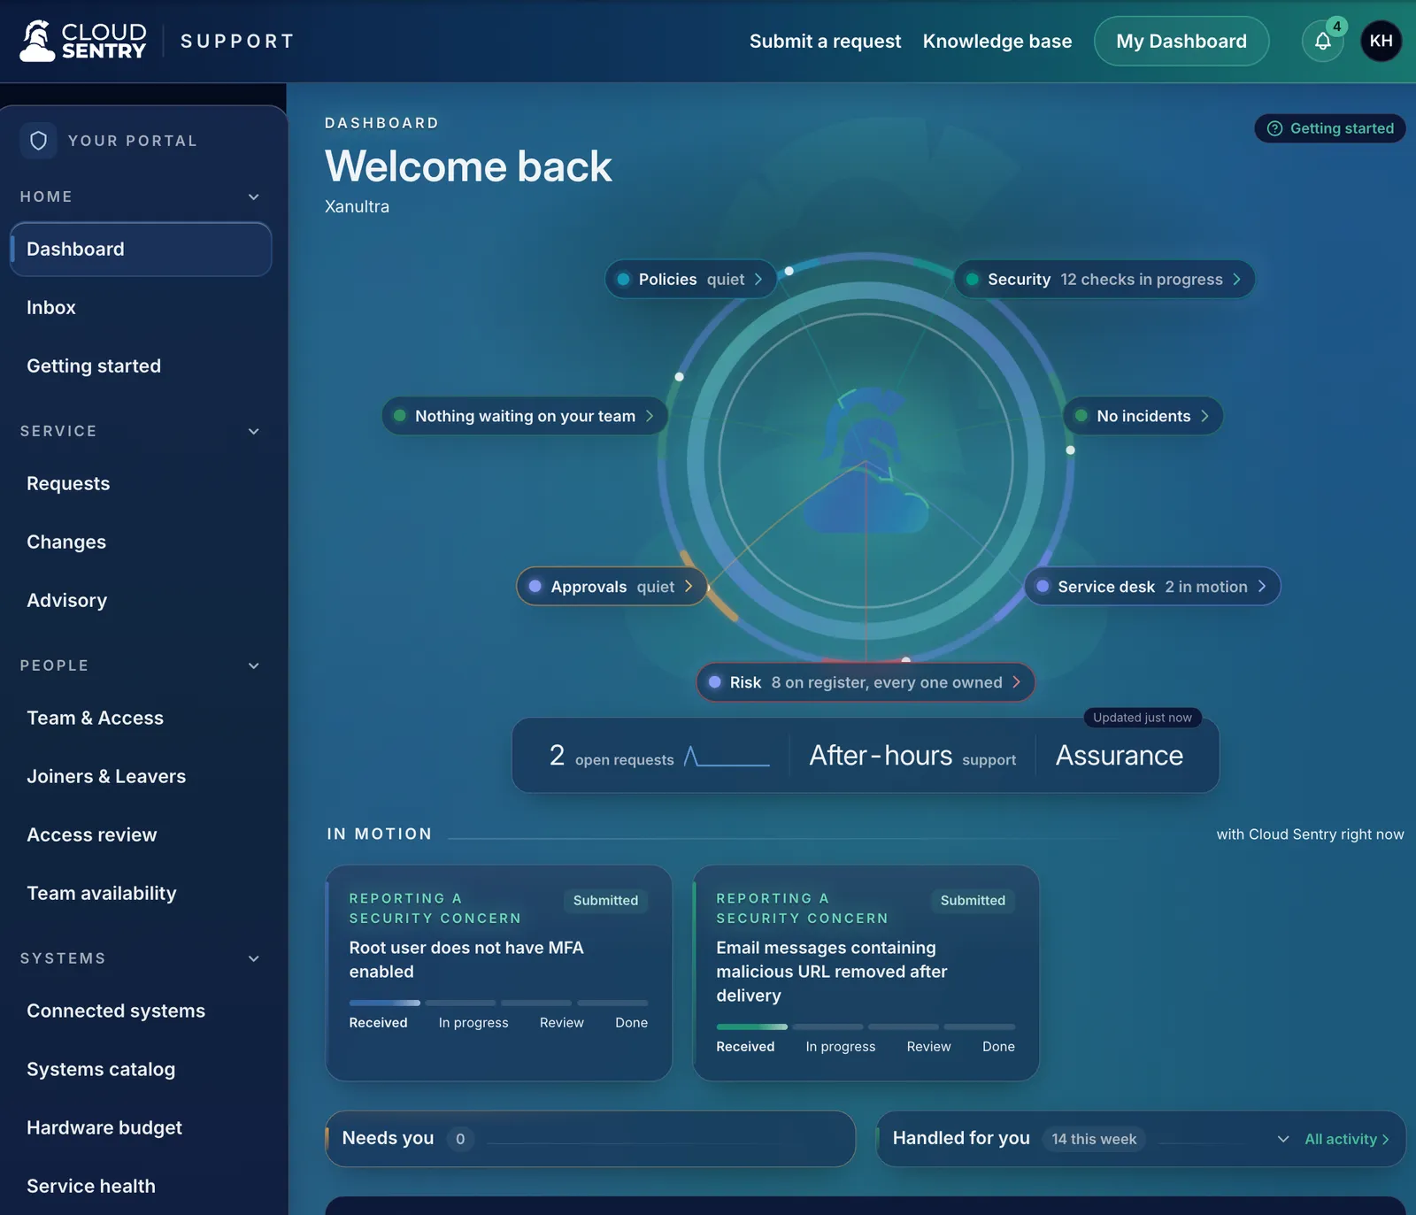
Task: Follow the All activity link
Action: point(1346,1139)
